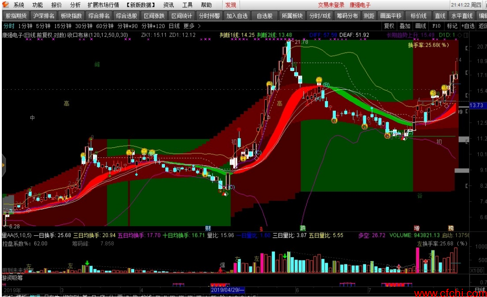Open the F10 company info
Viewport: 487px width, 297px height.
click(x=436, y=26)
